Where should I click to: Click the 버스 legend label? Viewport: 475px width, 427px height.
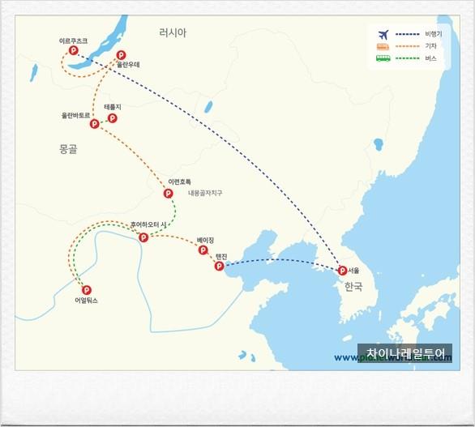click(430, 58)
